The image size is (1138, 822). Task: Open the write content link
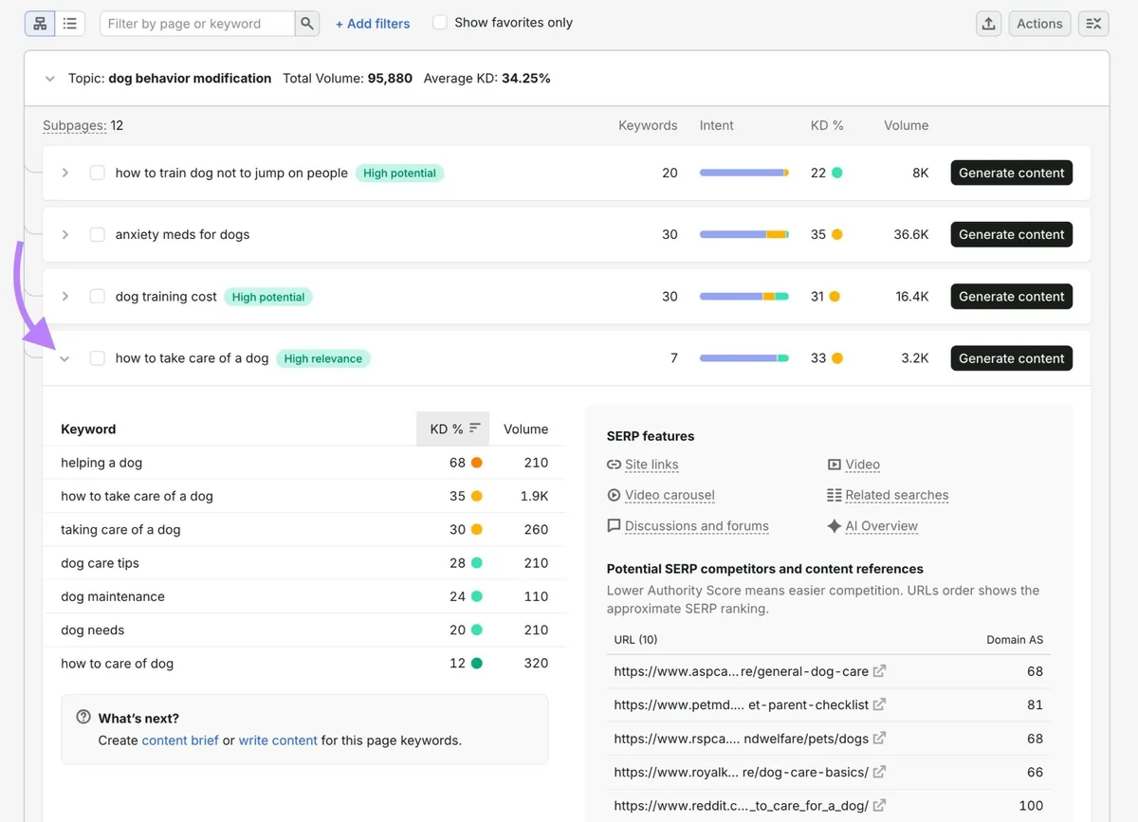278,740
